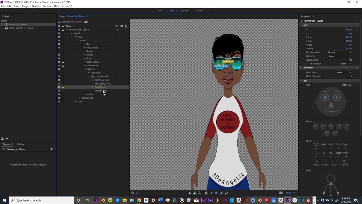Select the arrow Selection tool
Screen dimensions: 362x204
coord(189,193)
